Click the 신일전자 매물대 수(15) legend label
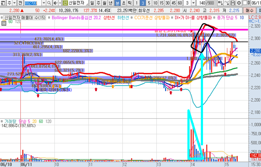Viewport: 261px width, 167px height. (25, 17)
